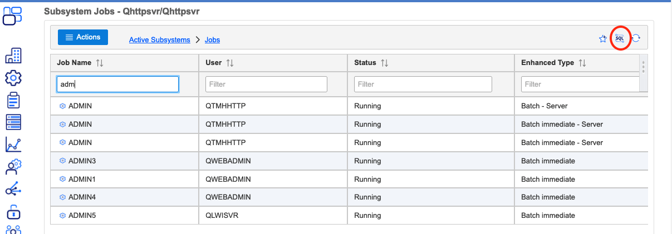Select the server stack icon in the sidebar
The width and height of the screenshot is (672, 234).
(13, 122)
